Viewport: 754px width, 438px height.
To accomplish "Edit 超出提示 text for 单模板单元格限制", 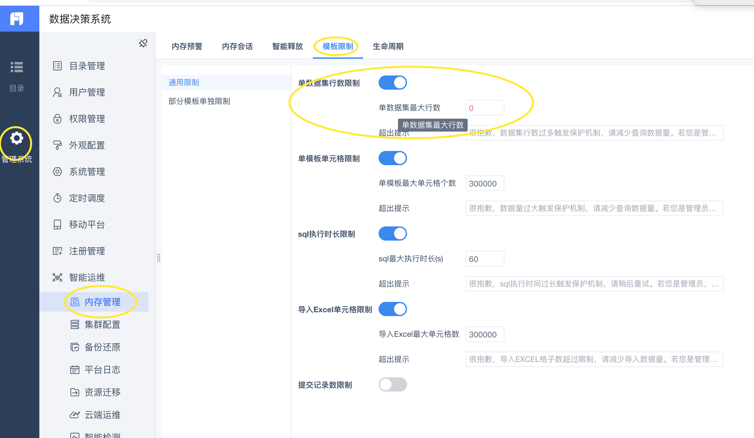I will pyautogui.click(x=594, y=208).
